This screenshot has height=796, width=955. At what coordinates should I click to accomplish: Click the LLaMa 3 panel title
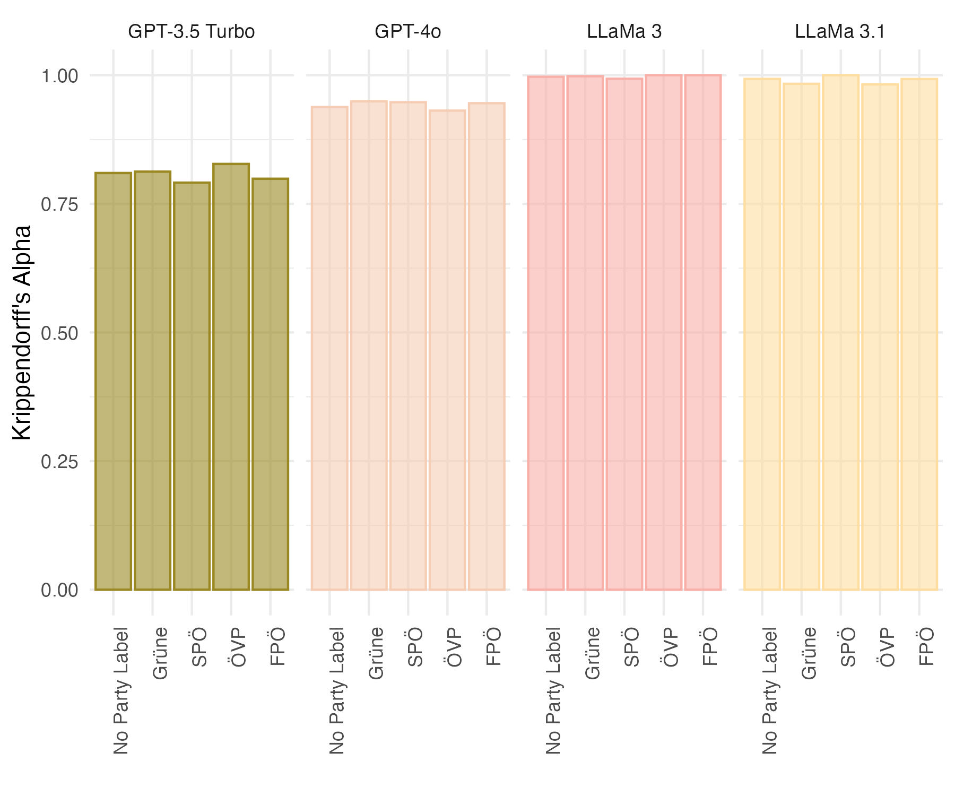624,32
